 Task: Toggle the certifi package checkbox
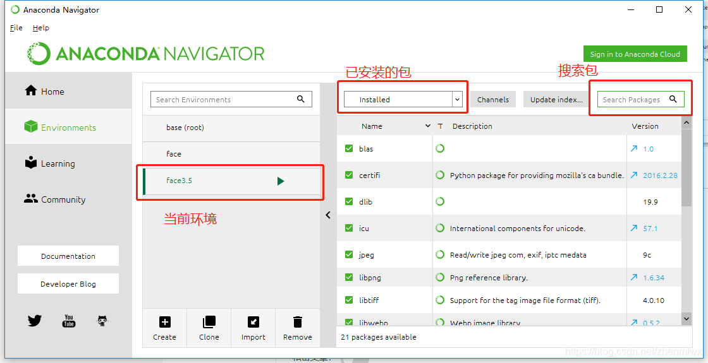(348, 175)
